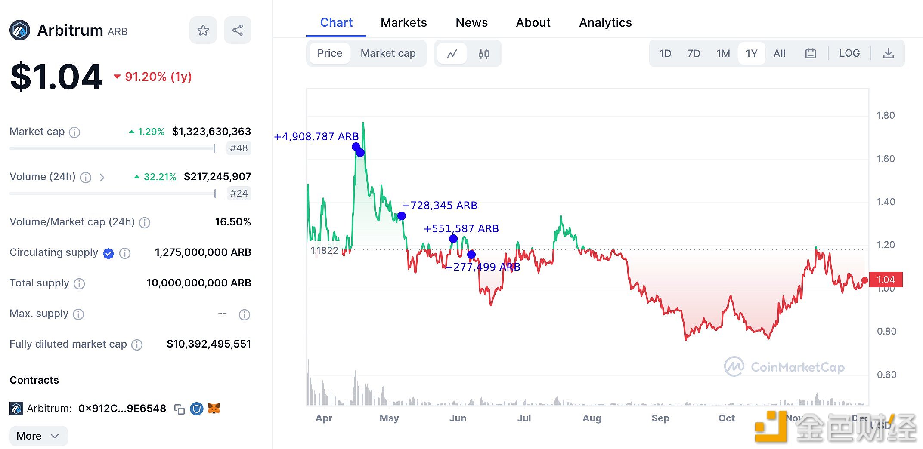Click Volume rank slider bar
Screen dimensions: 923x449
tap(113, 194)
